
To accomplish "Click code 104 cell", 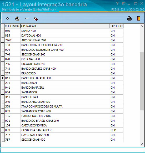I will (x=13, y=125).
